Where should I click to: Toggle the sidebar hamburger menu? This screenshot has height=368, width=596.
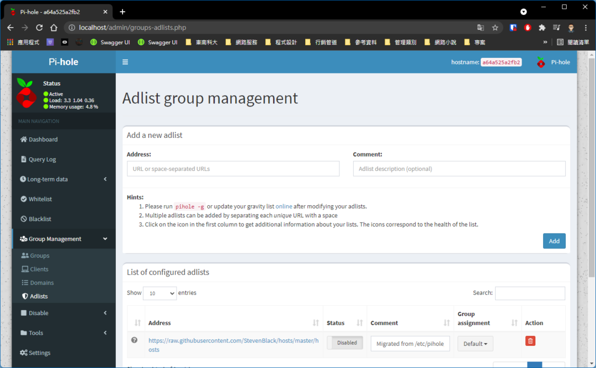pos(125,62)
